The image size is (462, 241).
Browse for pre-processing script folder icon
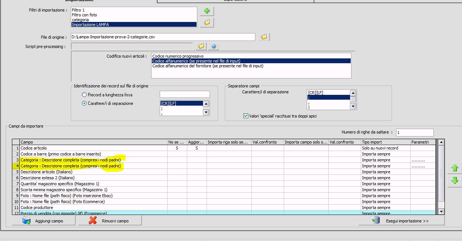(x=201, y=46)
